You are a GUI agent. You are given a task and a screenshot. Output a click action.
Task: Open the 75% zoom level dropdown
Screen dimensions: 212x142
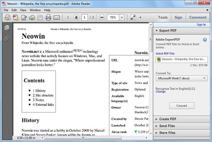click(122, 18)
